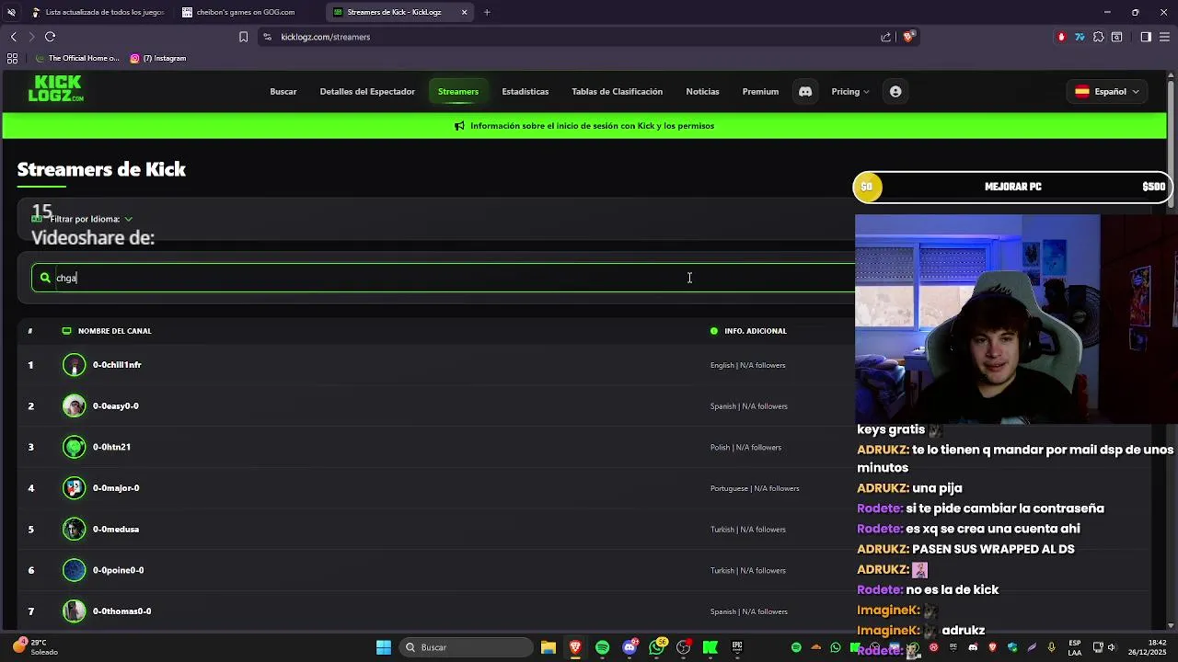Open the weather widget showing 29°C Soleado
1178x662 pixels.
tap(34, 647)
